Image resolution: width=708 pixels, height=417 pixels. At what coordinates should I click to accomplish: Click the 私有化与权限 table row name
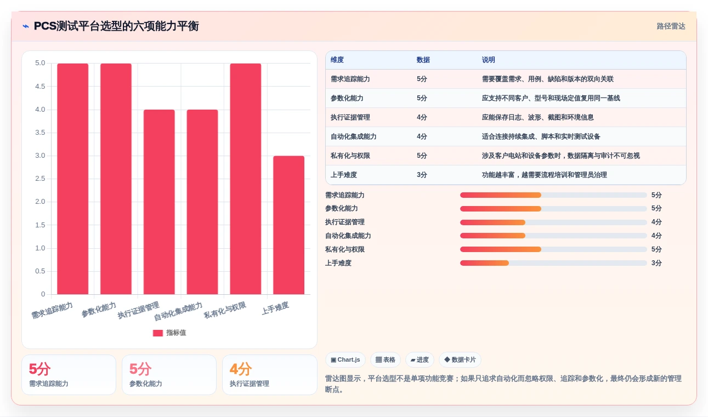click(350, 156)
